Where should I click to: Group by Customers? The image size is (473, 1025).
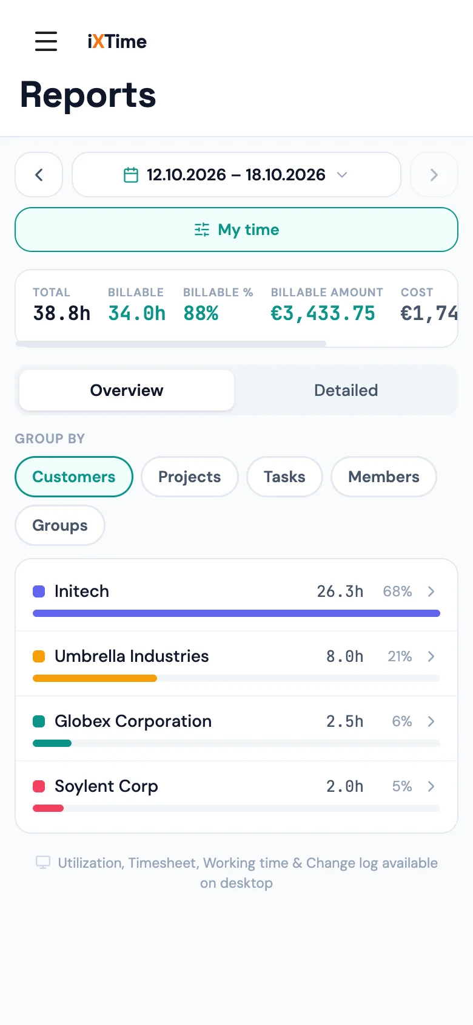click(x=74, y=477)
